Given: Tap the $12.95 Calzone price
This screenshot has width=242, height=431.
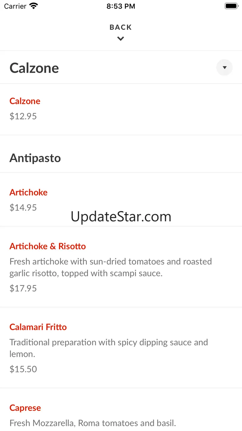Looking at the screenshot, I should tap(23, 116).
